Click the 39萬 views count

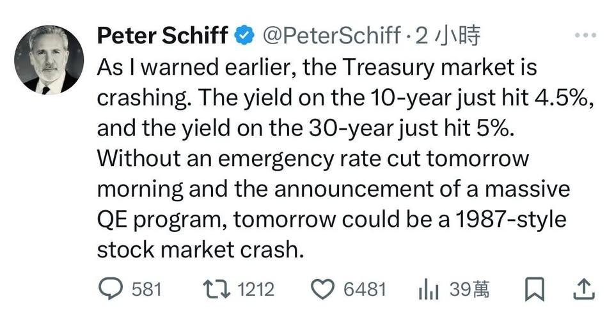(x=469, y=289)
